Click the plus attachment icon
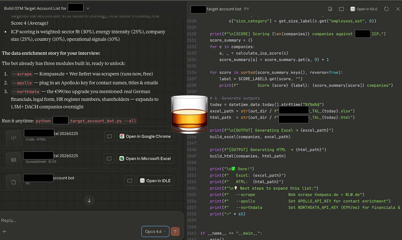This screenshot has height=240, width=402. pos(4,231)
